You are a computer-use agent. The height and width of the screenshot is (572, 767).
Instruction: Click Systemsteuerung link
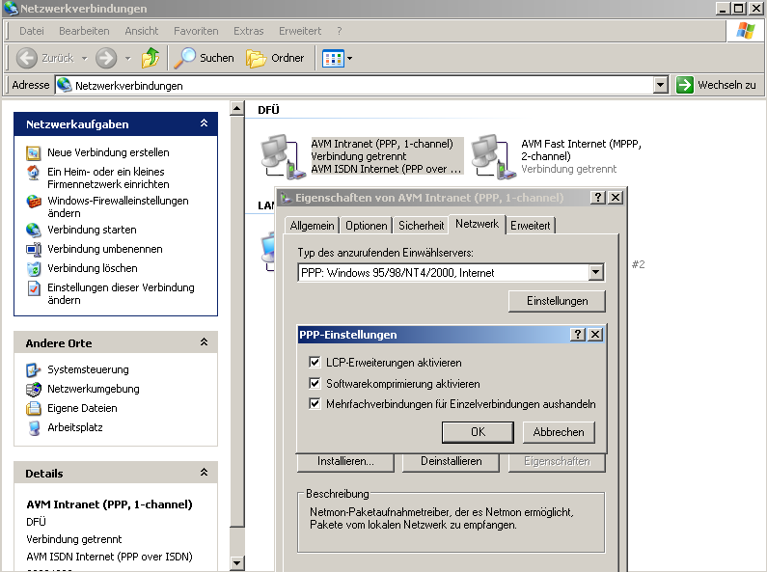click(x=88, y=369)
